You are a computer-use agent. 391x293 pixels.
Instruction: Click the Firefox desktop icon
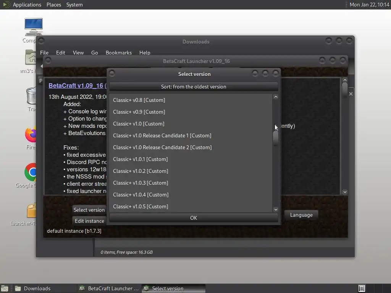click(x=31, y=135)
